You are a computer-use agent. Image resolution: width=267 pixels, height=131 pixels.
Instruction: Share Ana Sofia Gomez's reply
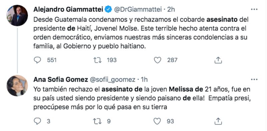[218, 121]
